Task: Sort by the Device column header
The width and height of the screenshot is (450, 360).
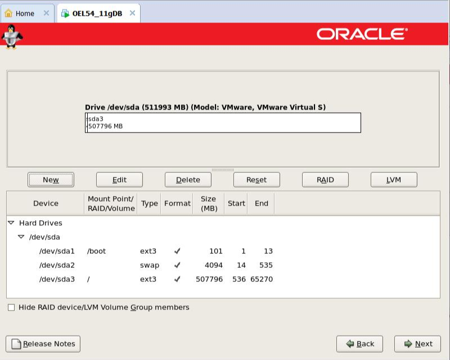Action: pyautogui.click(x=46, y=203)
